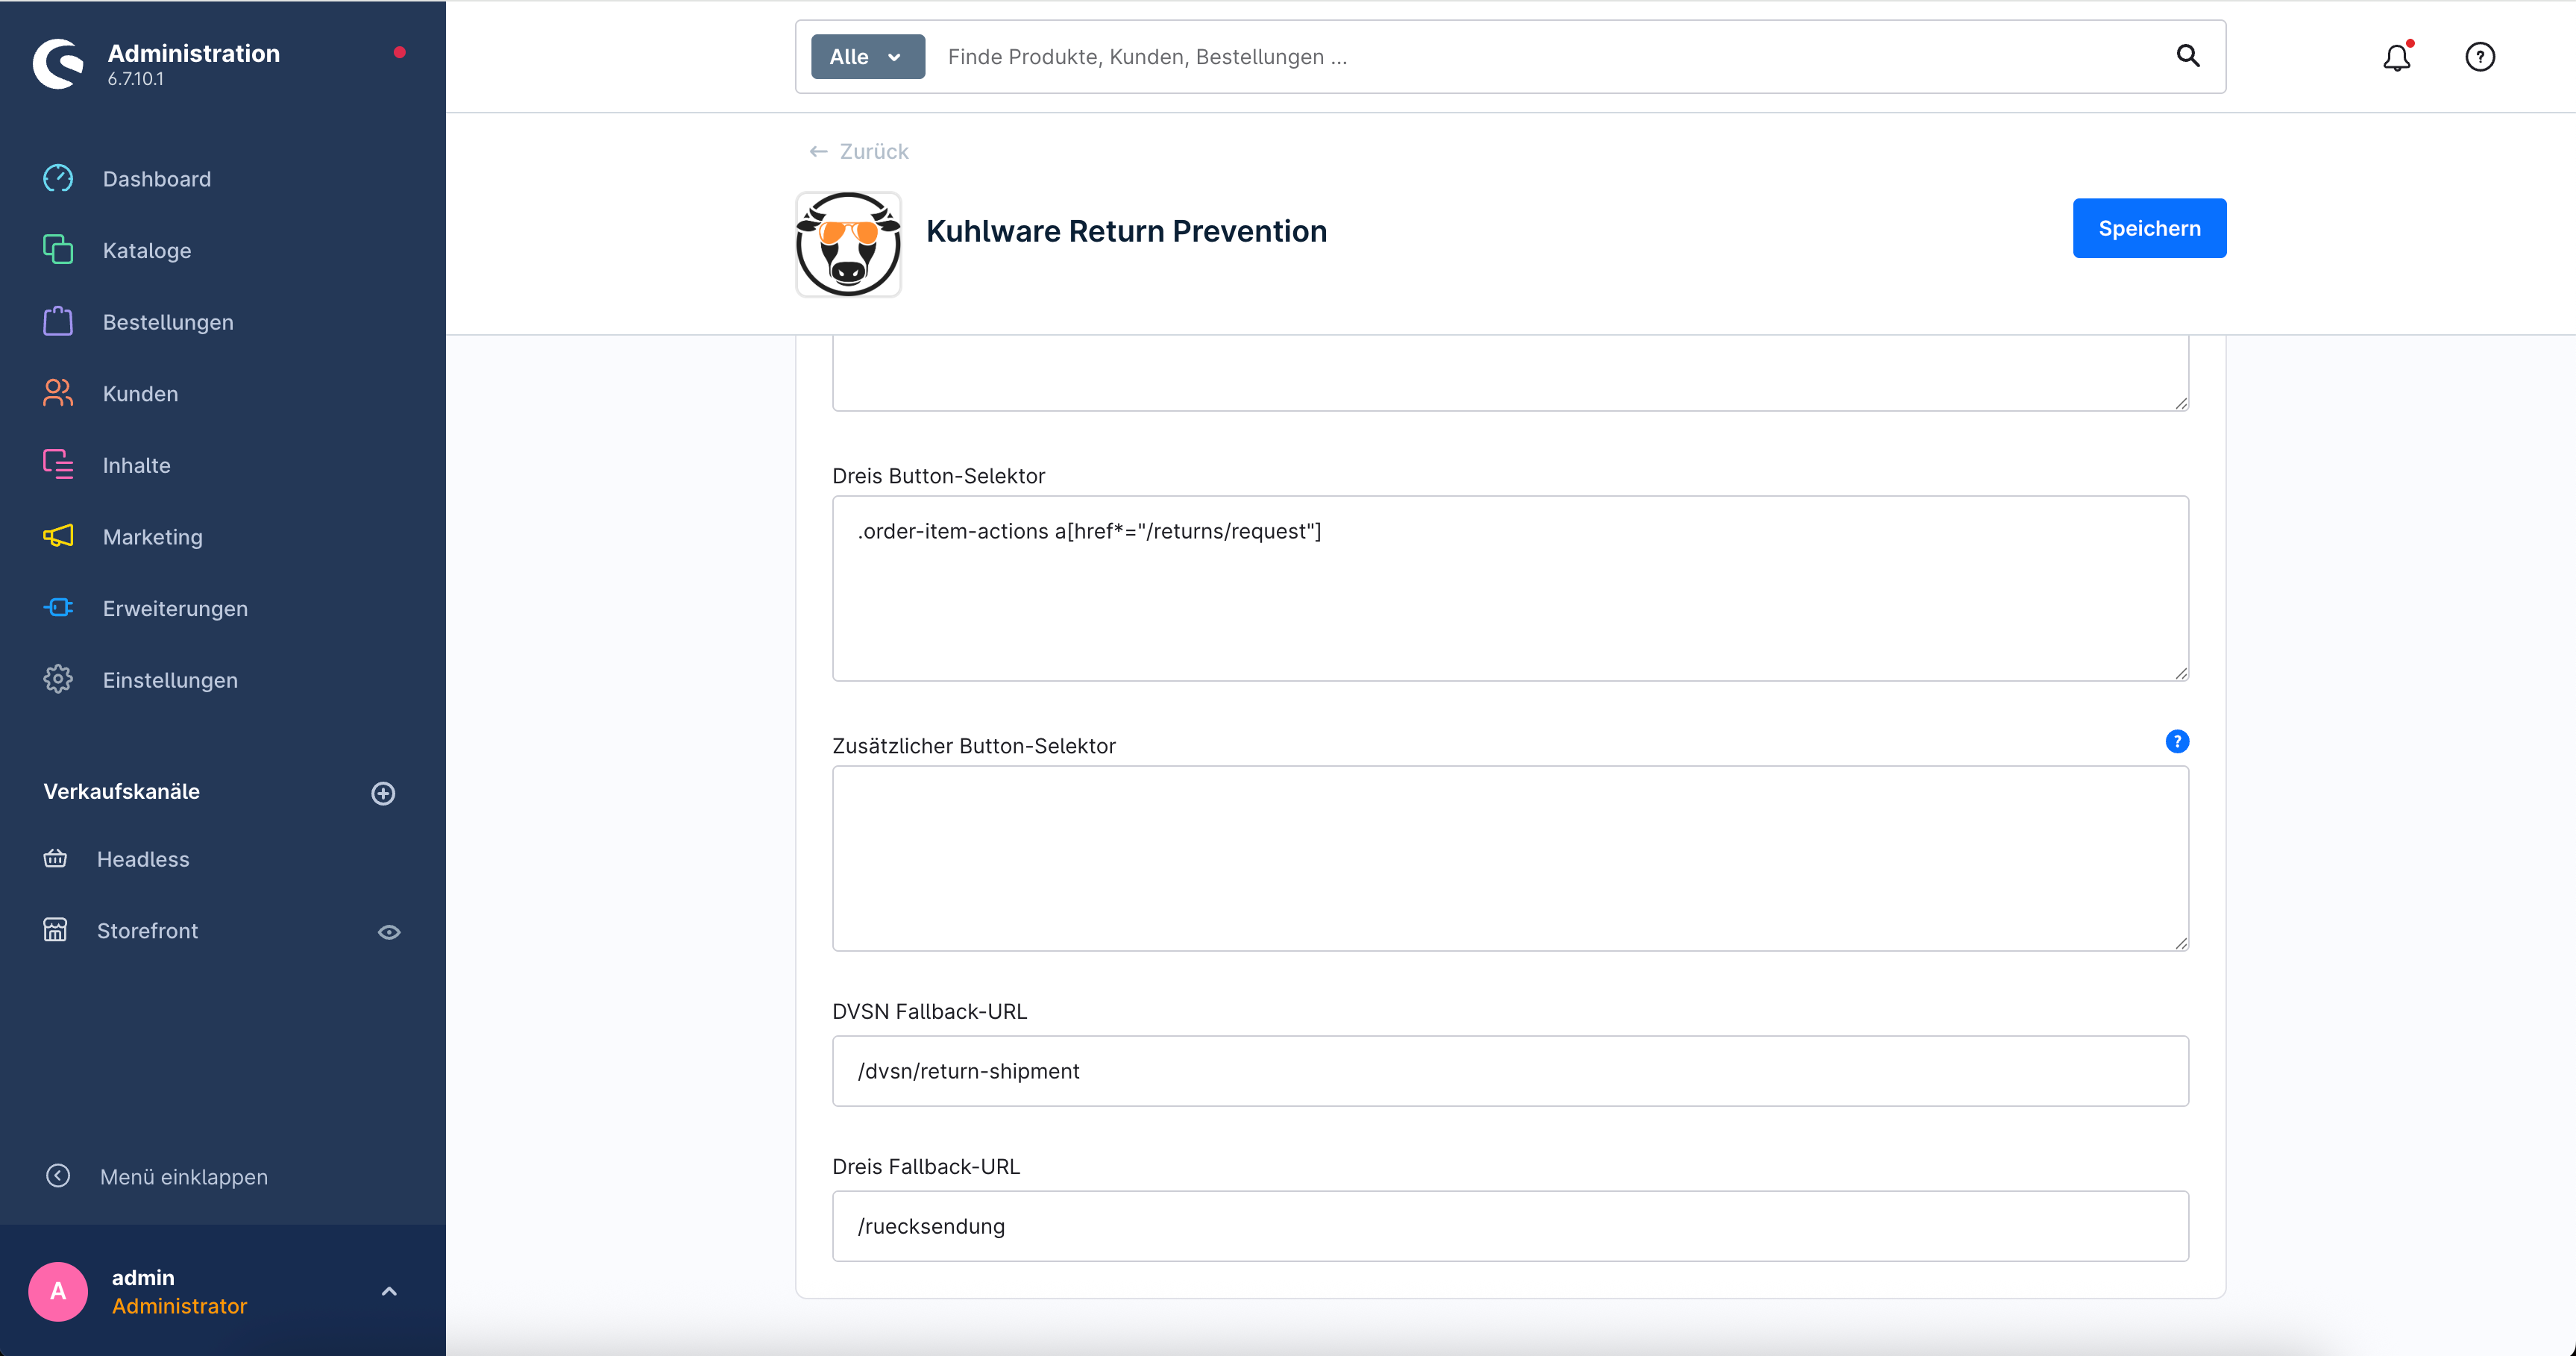Open the notifications bell
Screen dimensions: 2576x1356
tap(2397, 57)
